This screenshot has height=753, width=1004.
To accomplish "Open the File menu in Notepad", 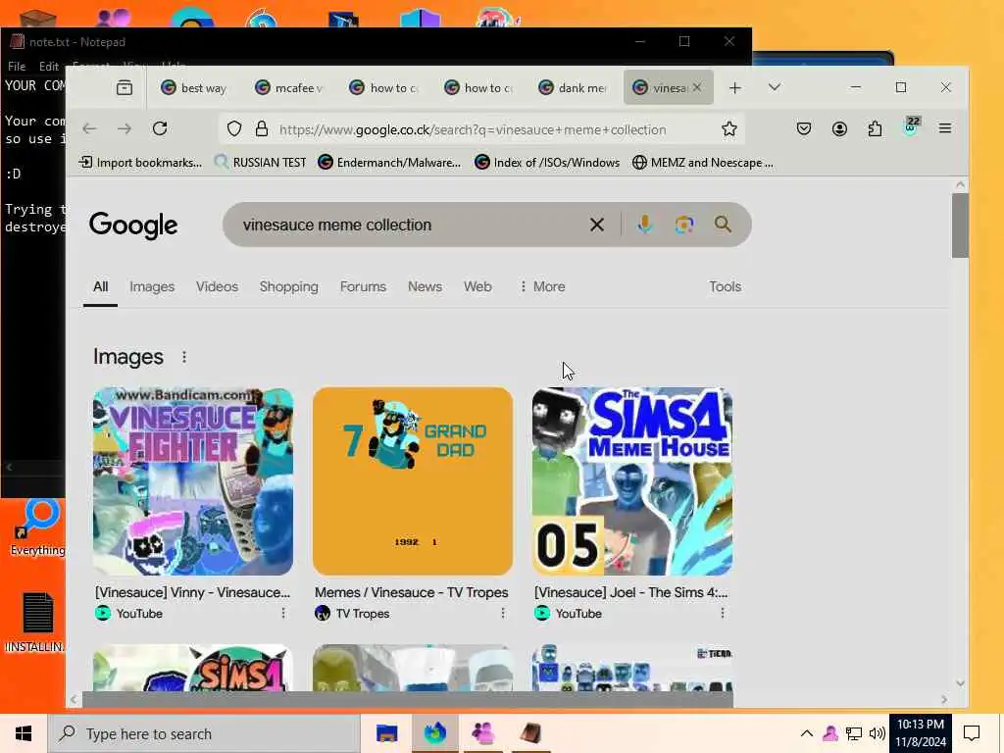I will click(17, 66).
